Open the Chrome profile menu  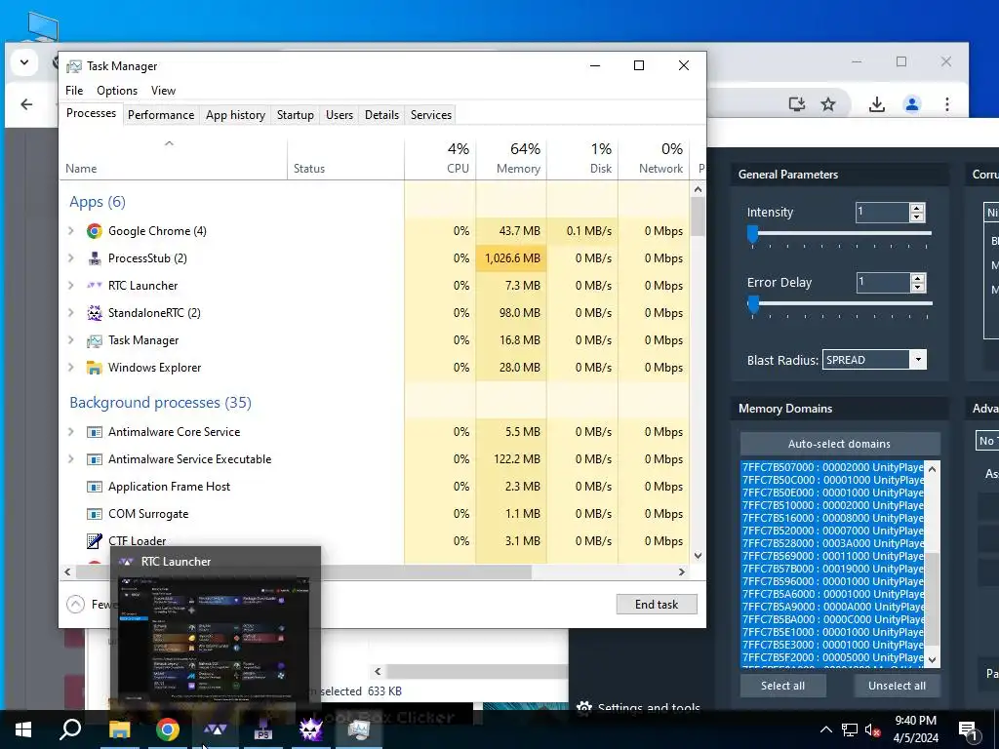912,104
